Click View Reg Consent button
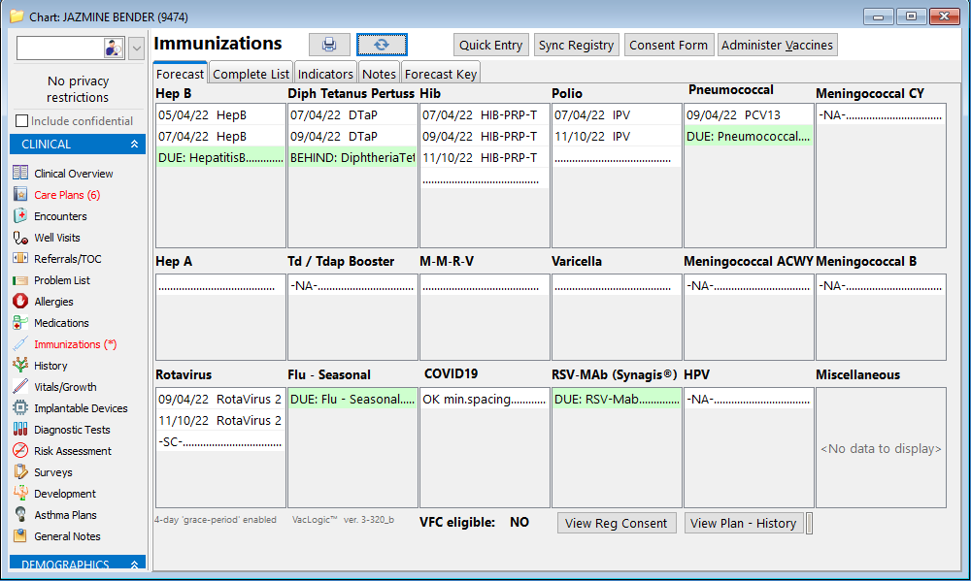This screenshot has height=581, width=971. (x=617, y=523)
